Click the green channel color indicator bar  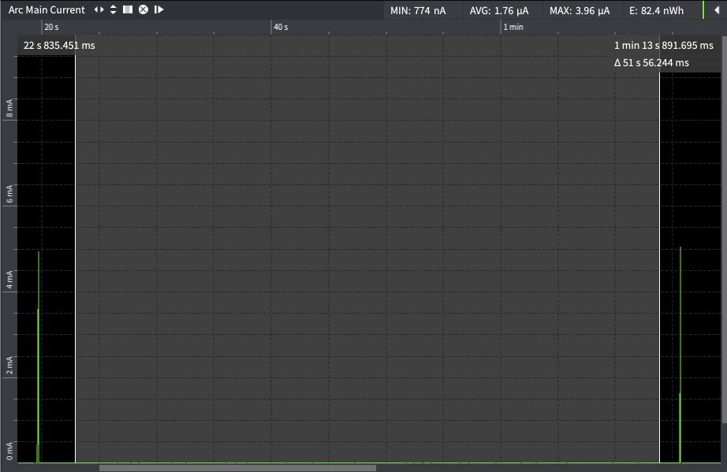703,10
